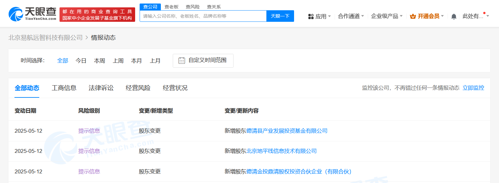Click 情报动态 breadcrumb text

103,37
